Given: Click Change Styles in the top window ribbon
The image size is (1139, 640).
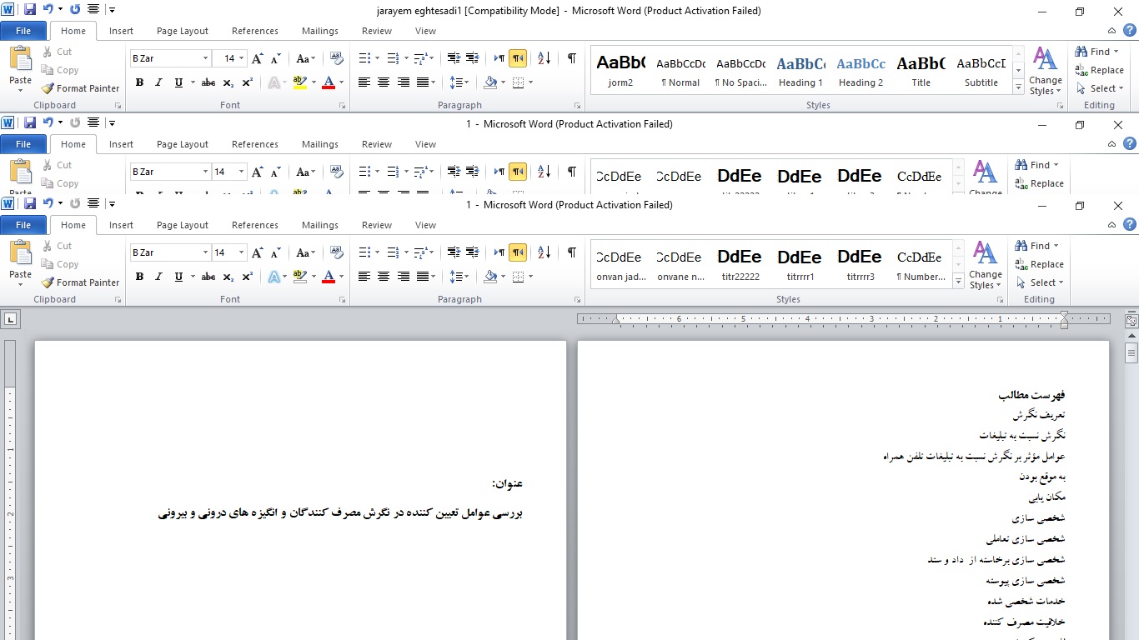Looking at the screenshot, I should (1045, 71).
